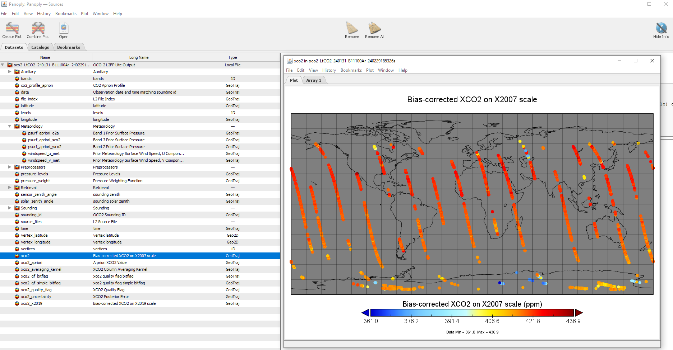Click the Hide Info icon
Screen dimensions: 673x350
click(x=661, y=28)
